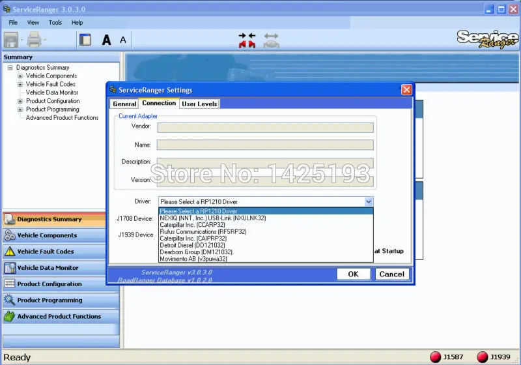Choose 'Please Select a RP1210 Driver' entry
Screen dimensions: 521x365
[266, 211]
